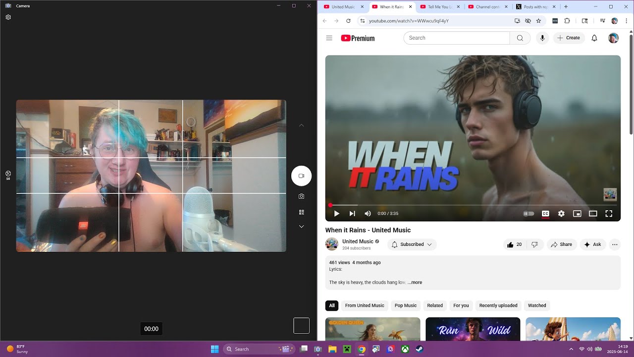Open the Run Wild video thumbnail
Viewport: 634px width, 357px height.
pyautogui.click(x=473, y=329)
